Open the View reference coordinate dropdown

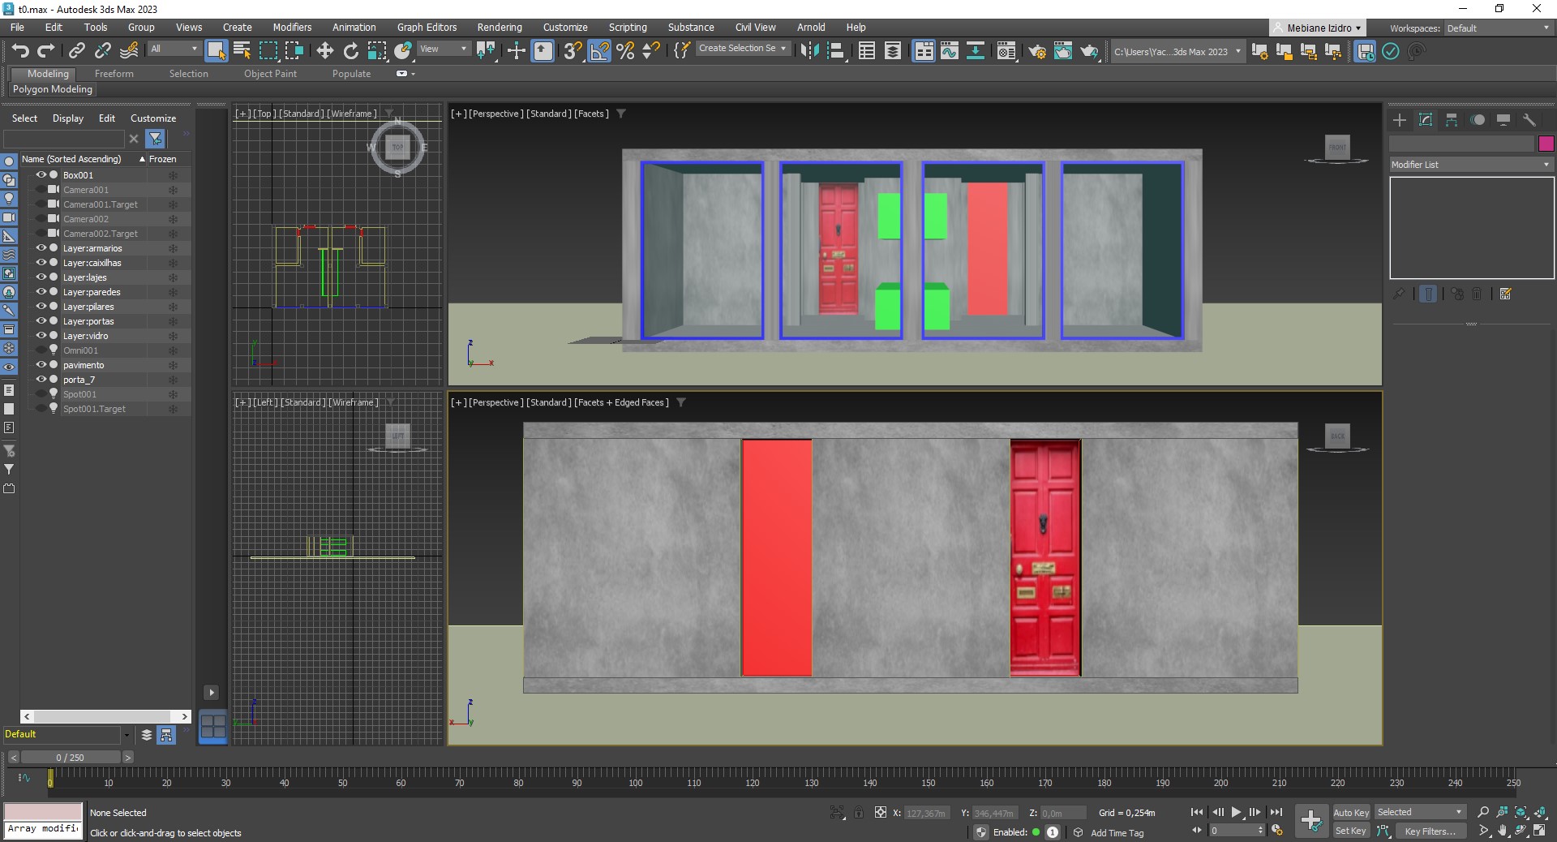(x=443, y=49)
